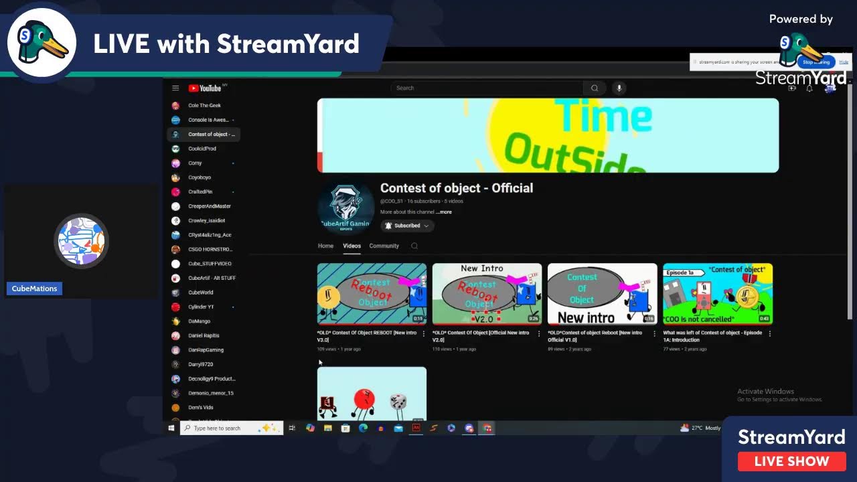The height and width of the screenshot is (482, 857).
Task: Open CreeperAndMaster in the sidebar
Action: [x=204, y=206]
